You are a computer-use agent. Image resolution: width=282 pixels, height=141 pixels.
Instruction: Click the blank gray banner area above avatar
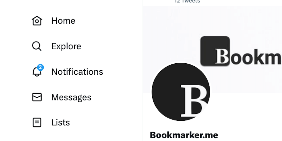click(171, 33)
